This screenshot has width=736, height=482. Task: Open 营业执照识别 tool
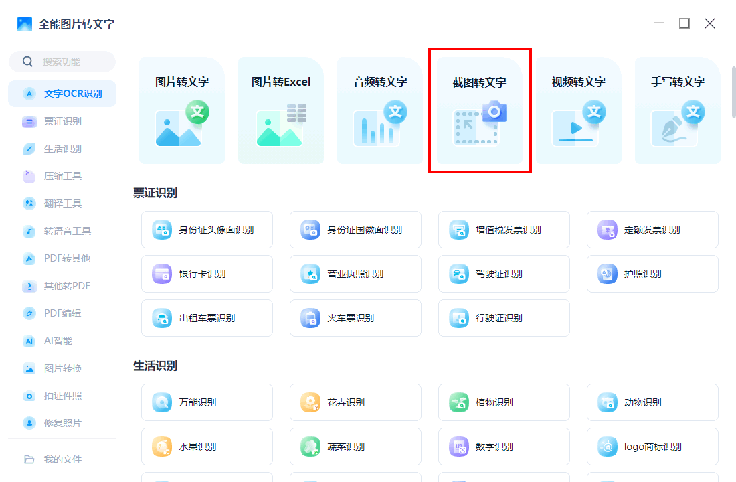355,274
